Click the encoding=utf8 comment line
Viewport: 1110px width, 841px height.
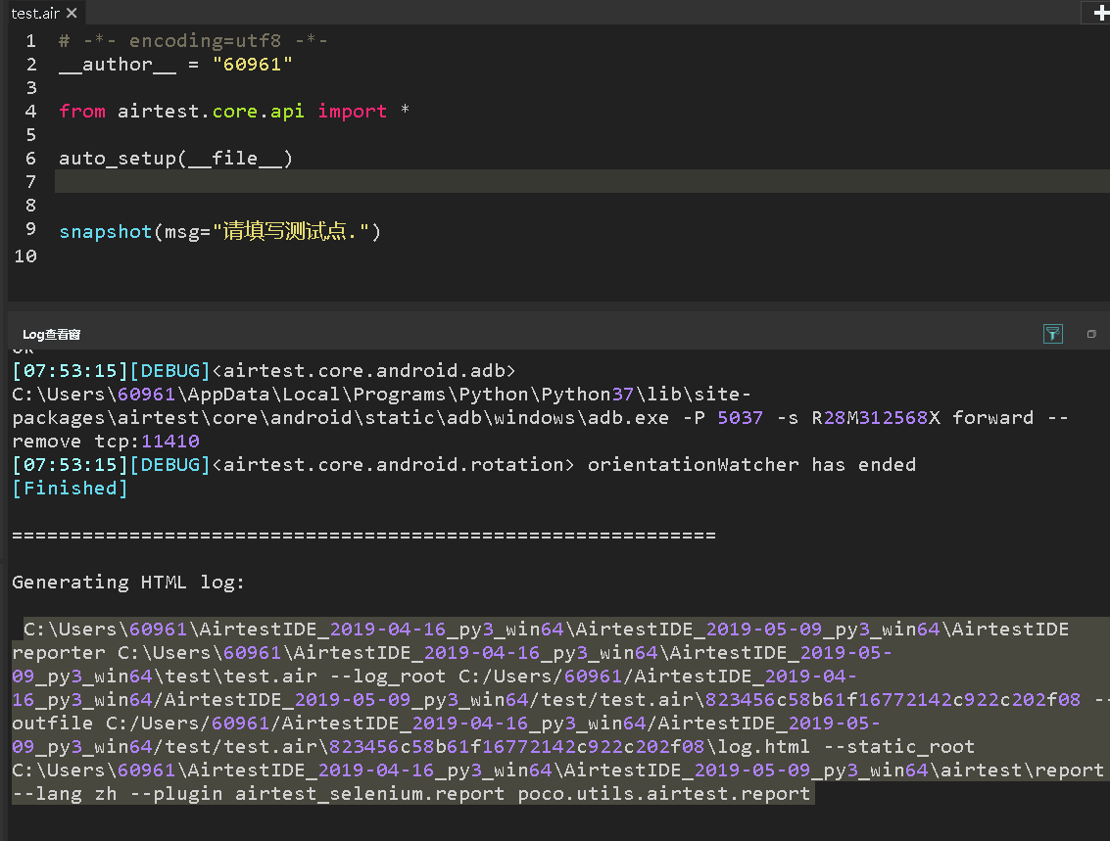pyautogui.click(x=193, y=41)
